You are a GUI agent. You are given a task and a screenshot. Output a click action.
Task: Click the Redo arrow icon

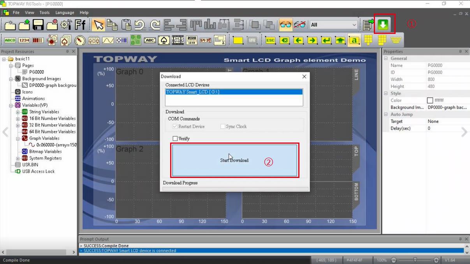pyautogui.click(x=155, y=25)
